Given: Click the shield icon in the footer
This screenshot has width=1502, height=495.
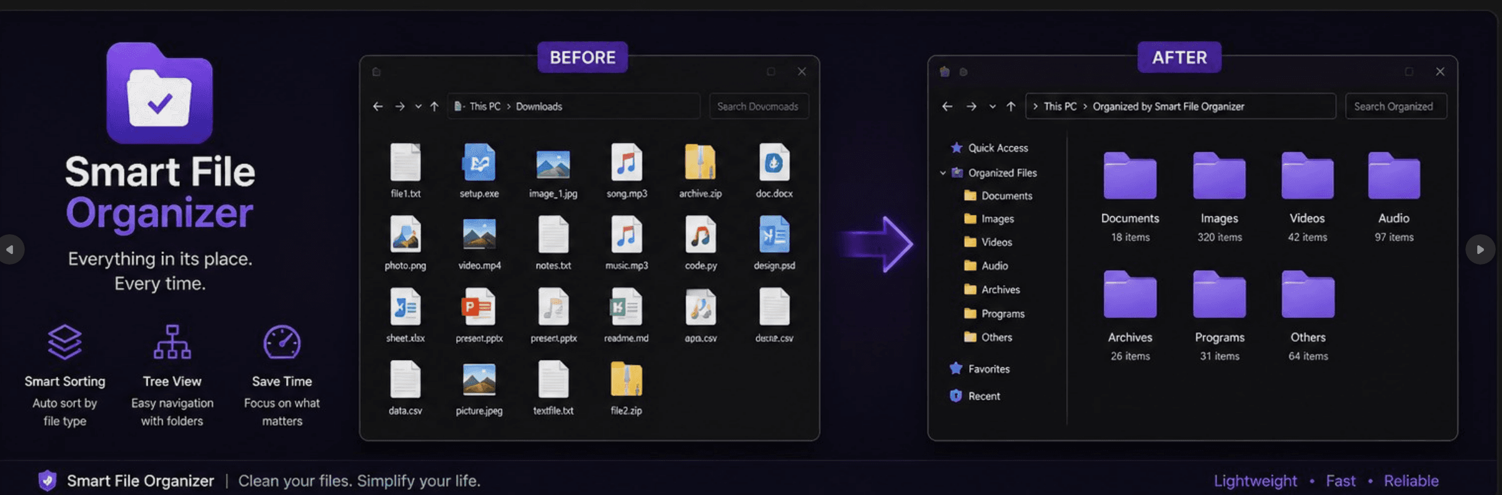Looking at the screenshot, I should tap(47, 480).
